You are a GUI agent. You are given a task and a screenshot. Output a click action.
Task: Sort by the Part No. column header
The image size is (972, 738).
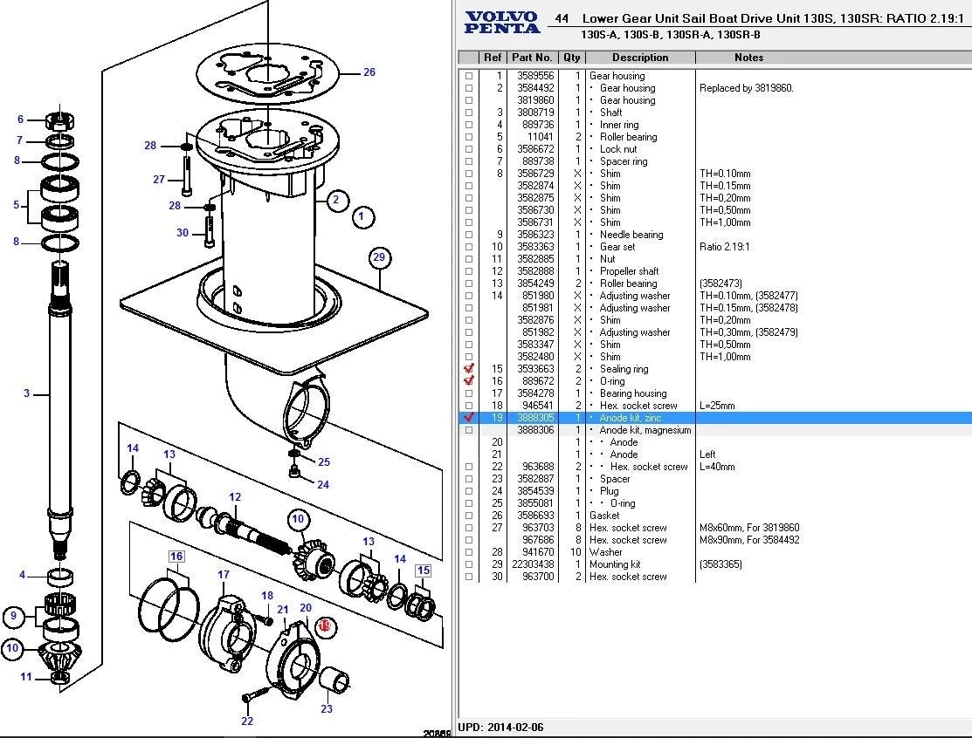[532, 58]
